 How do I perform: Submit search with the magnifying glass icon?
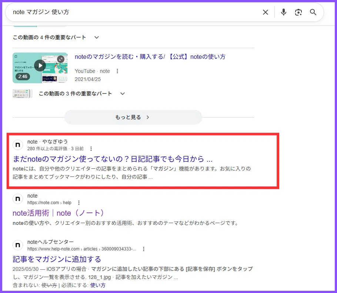click(x=313, y=12)
